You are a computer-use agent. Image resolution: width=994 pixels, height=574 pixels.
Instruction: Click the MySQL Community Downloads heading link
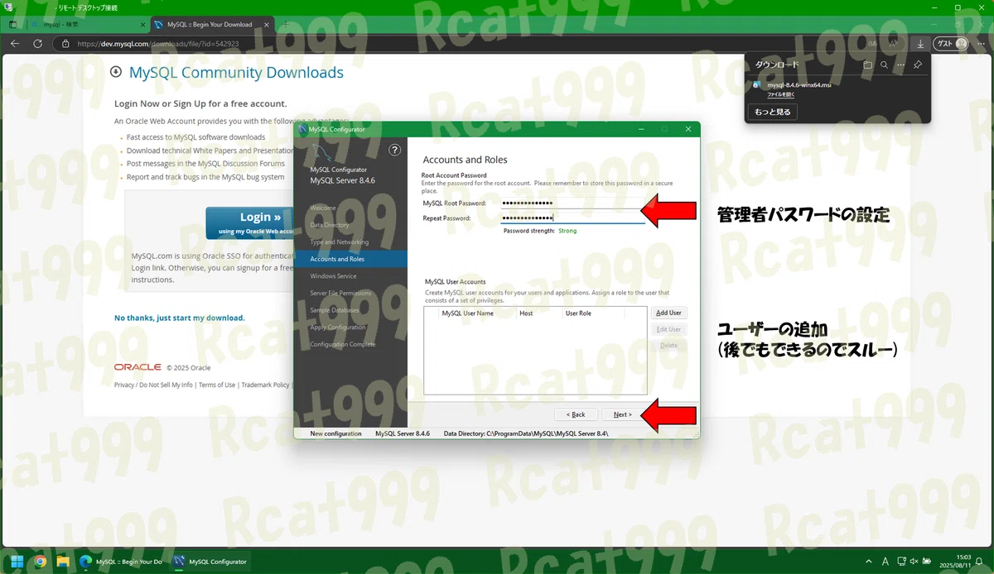pos(236,73)
